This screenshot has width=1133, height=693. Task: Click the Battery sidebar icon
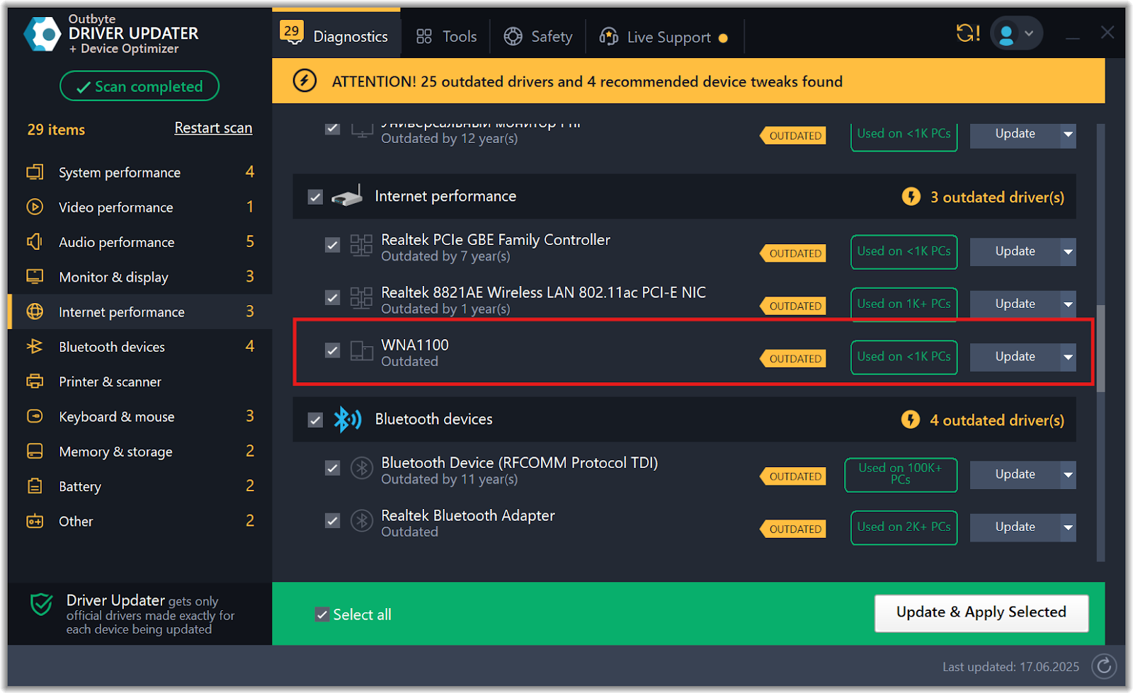click(35, 486)
